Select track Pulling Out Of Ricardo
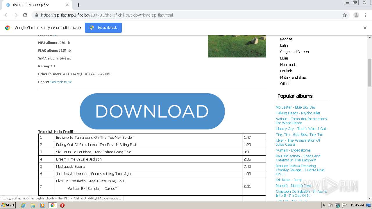This screenshot has height=209, width=372. click(x=96, y=145)
